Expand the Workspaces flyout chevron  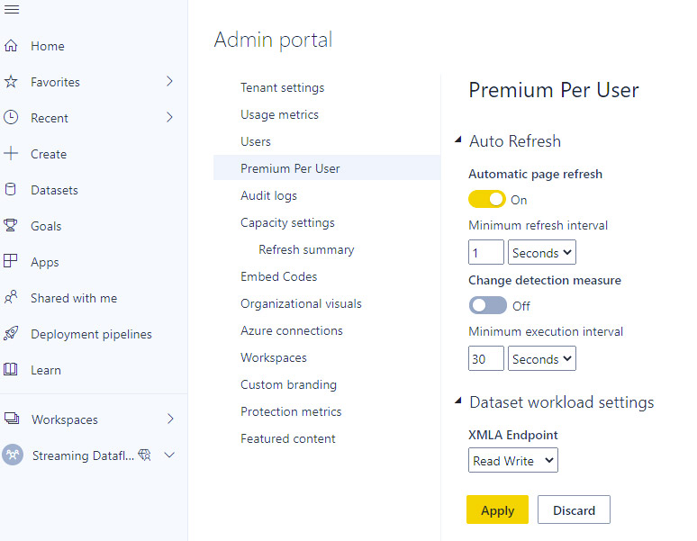[x=170, y=419]
